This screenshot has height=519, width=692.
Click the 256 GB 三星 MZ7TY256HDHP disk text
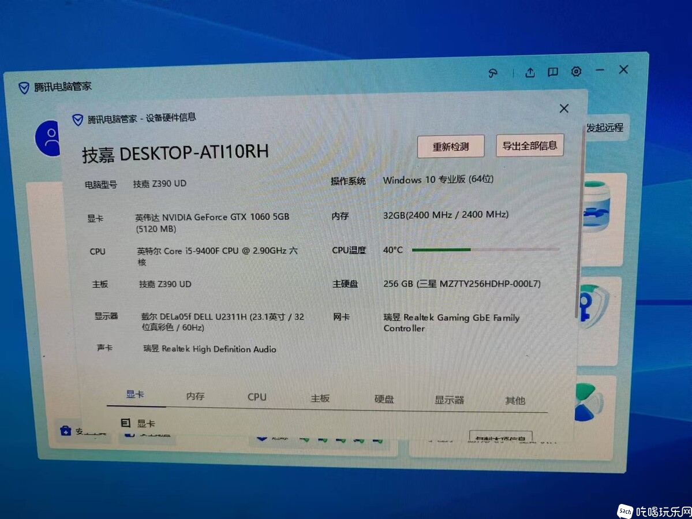click(462, 284)
